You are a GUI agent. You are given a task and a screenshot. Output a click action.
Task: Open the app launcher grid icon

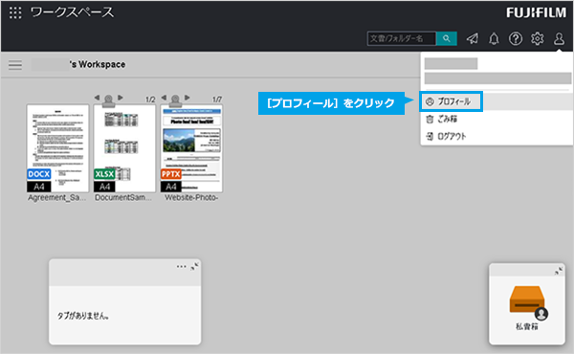pyautogui.click(x=15, y=12)
